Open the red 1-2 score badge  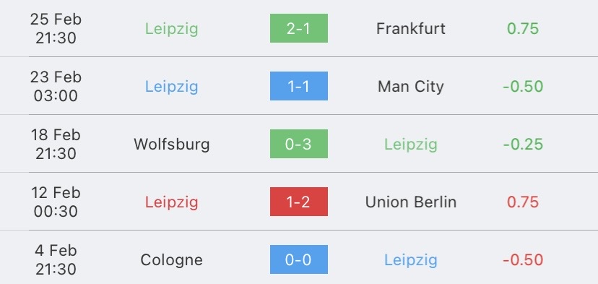[x=298, y=202]
